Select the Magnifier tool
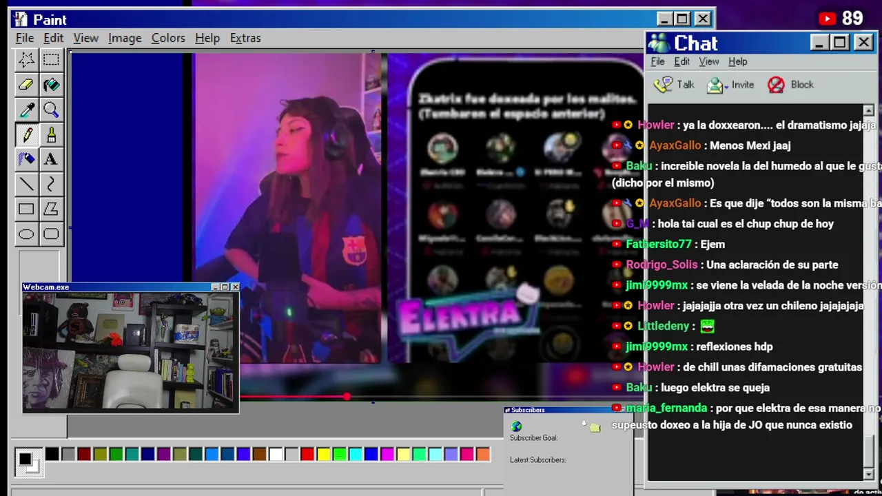 51,110
